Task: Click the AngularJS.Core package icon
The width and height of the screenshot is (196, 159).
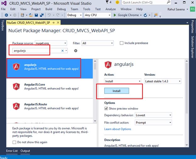Action: click(x=16, y=86)
